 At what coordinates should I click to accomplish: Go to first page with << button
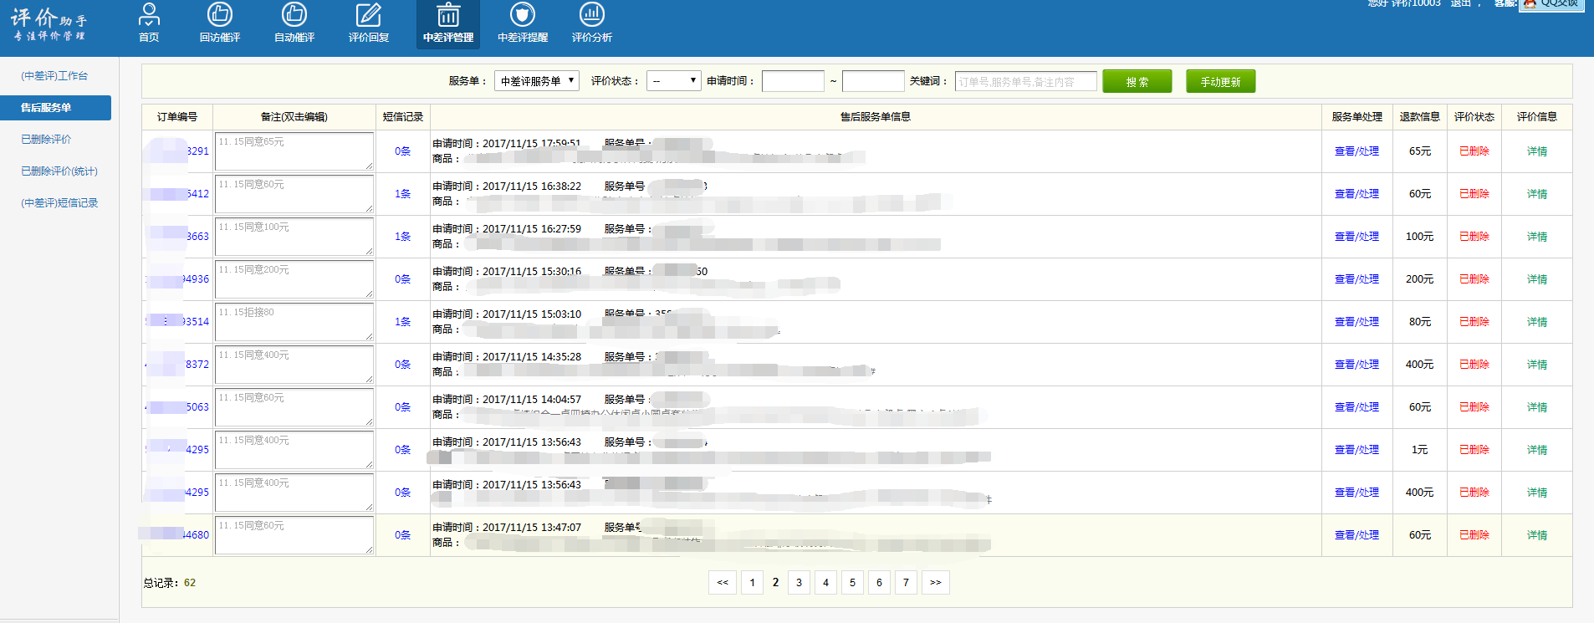point(723,583)
